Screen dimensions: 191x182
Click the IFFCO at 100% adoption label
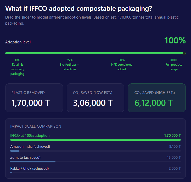click(x=30, y=135)
